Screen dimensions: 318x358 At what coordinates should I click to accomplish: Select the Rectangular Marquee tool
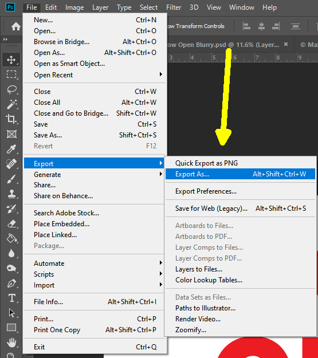coord(11,74)
